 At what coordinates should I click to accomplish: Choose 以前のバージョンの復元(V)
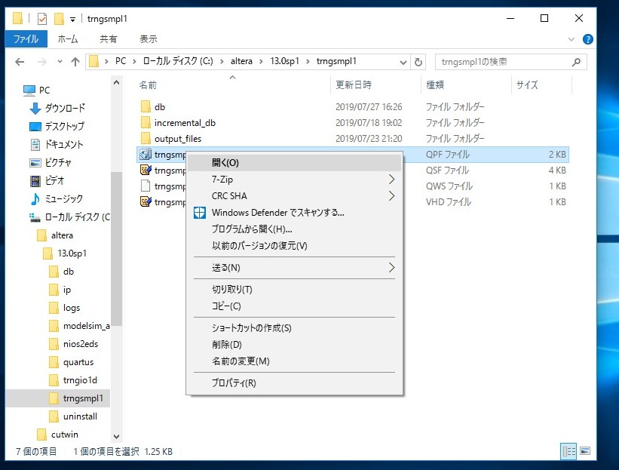[294, 246]
